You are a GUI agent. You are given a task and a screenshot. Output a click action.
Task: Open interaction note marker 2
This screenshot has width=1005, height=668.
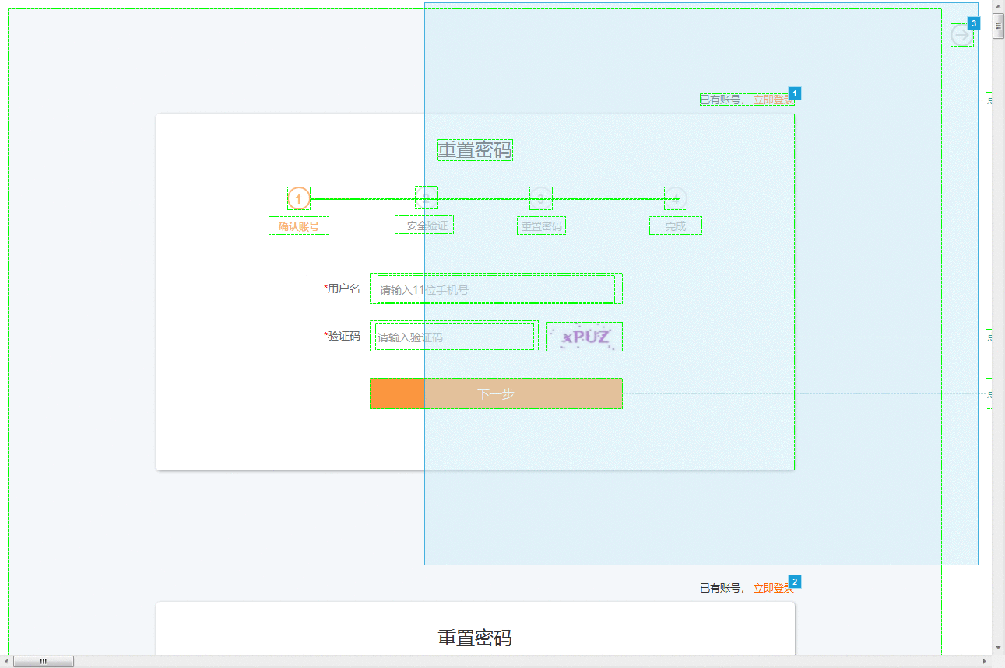pos(795,582)
